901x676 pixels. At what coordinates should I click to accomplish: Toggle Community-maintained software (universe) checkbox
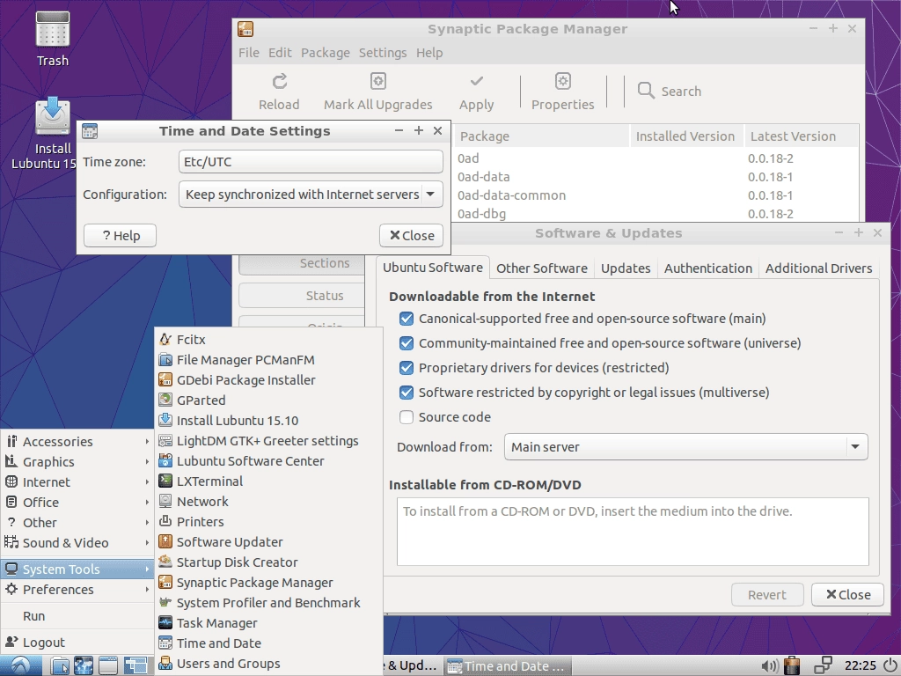407,343
